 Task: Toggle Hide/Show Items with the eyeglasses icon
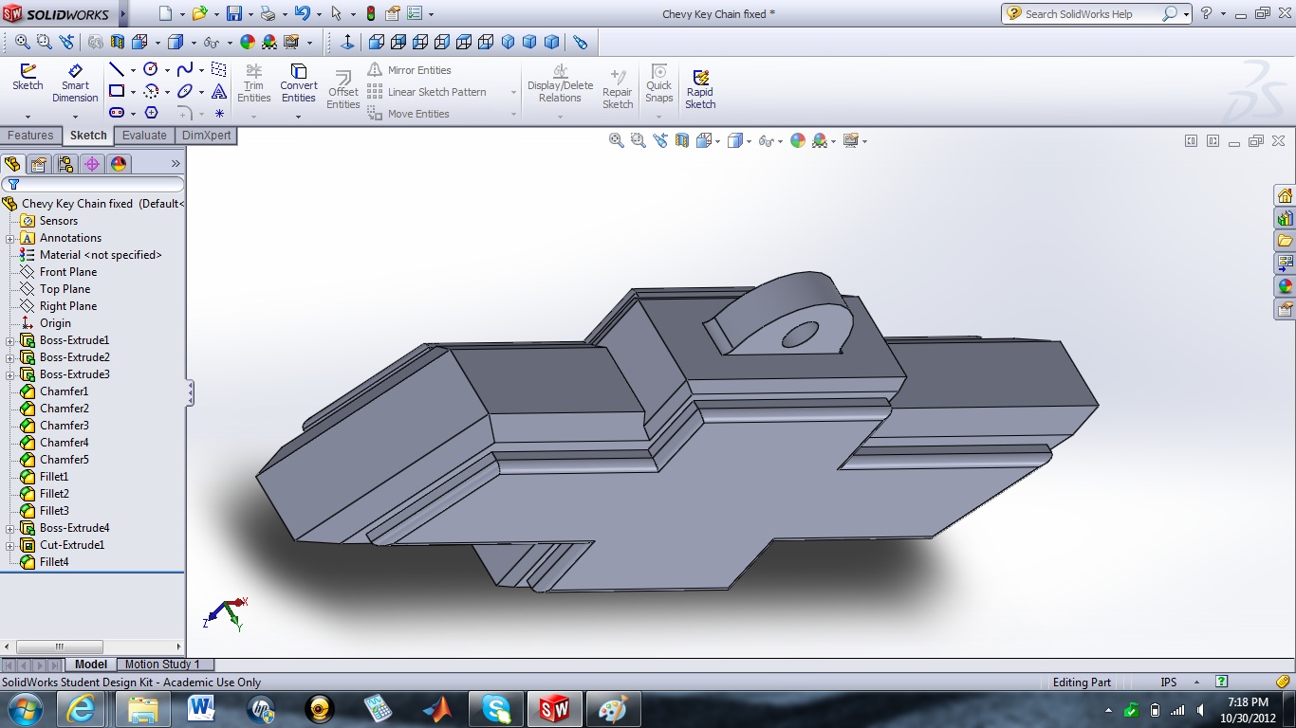(x=766, y=139)
